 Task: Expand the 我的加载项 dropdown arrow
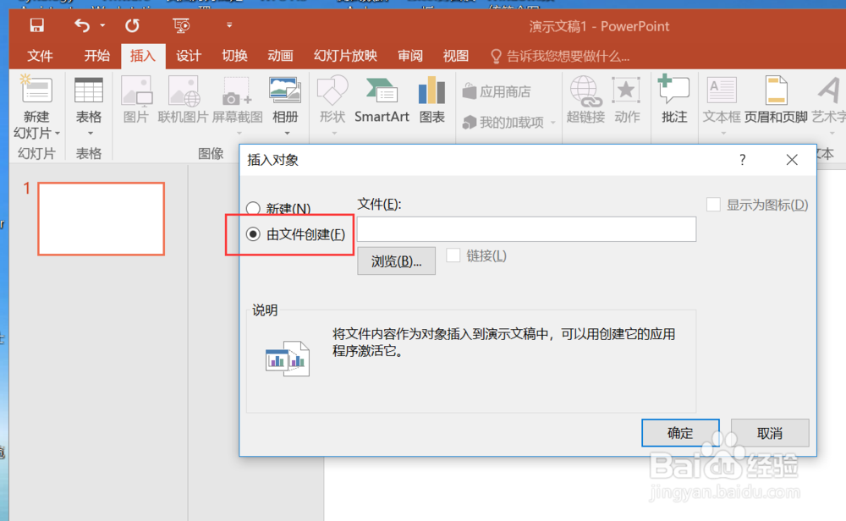pyautogui.click(x=553, y=123)
